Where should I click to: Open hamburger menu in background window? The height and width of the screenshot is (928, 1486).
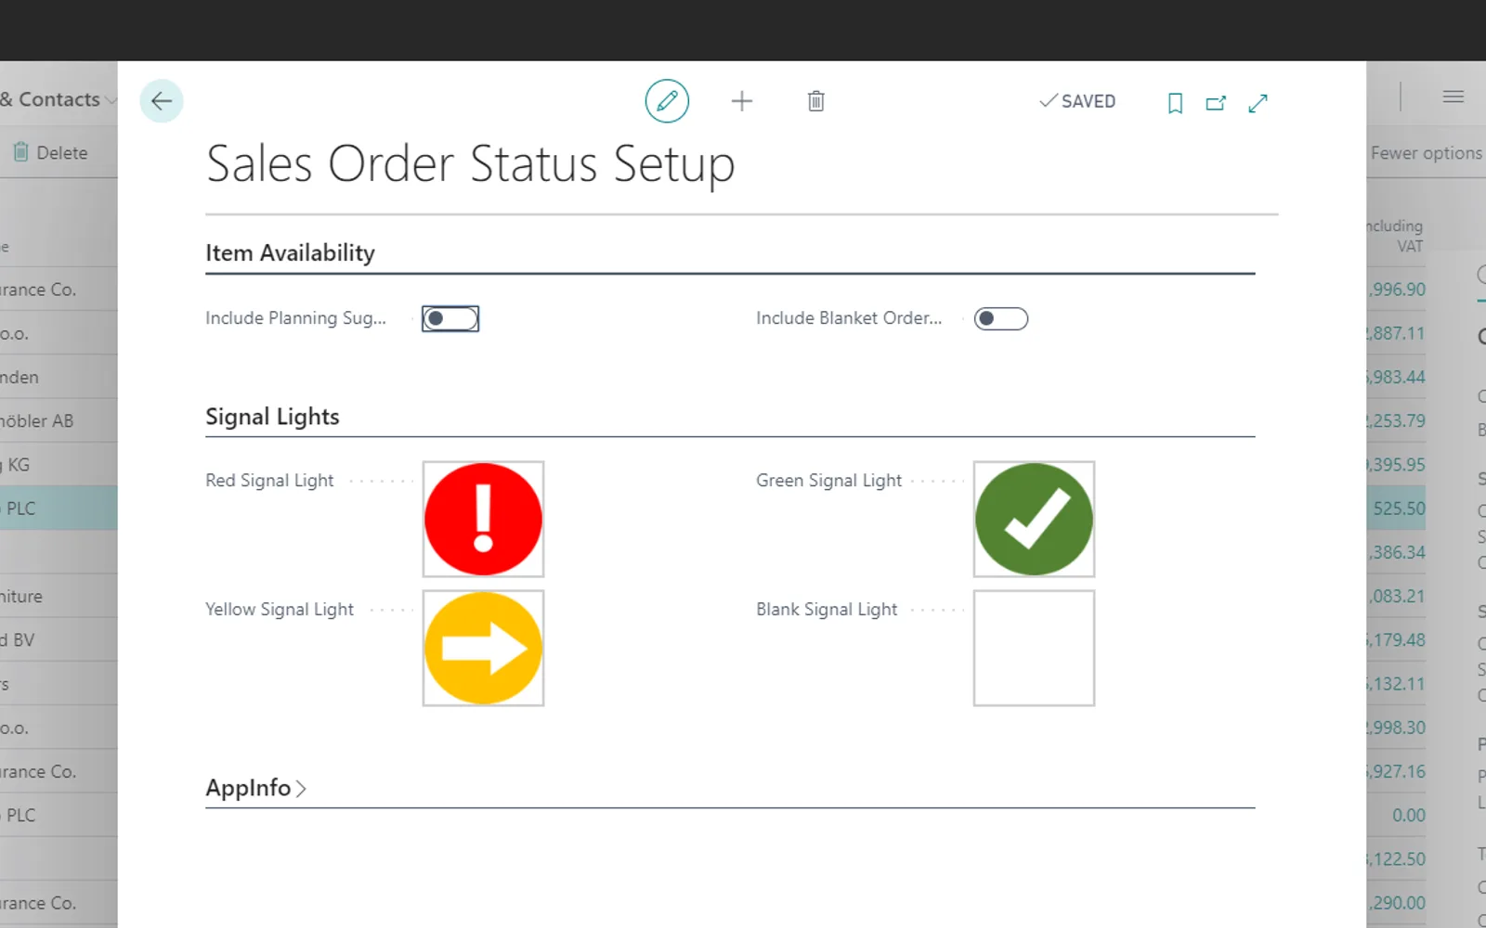(1453, 97)
